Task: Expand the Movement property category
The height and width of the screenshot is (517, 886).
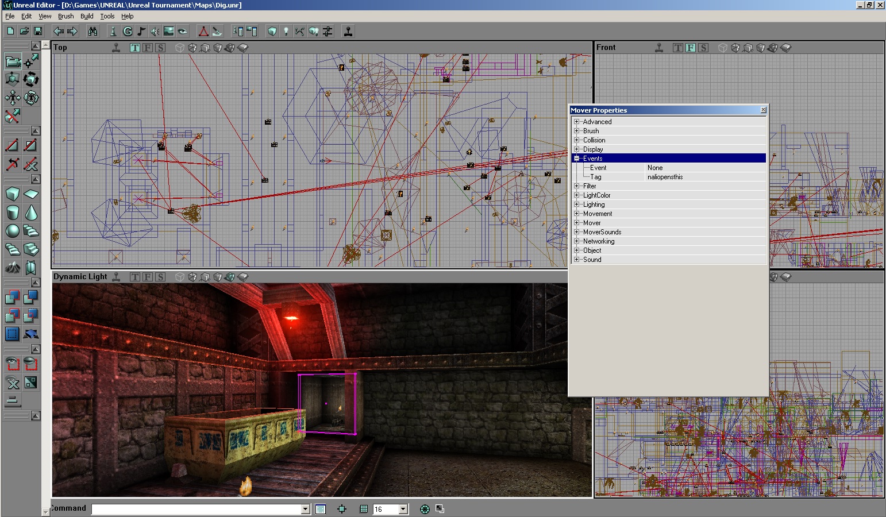Action: point(577,214)
